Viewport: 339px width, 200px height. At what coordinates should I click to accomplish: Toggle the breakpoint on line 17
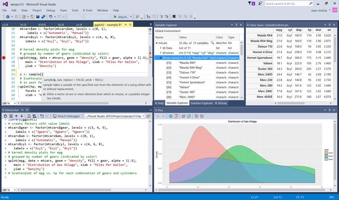[x=3, y=58]
